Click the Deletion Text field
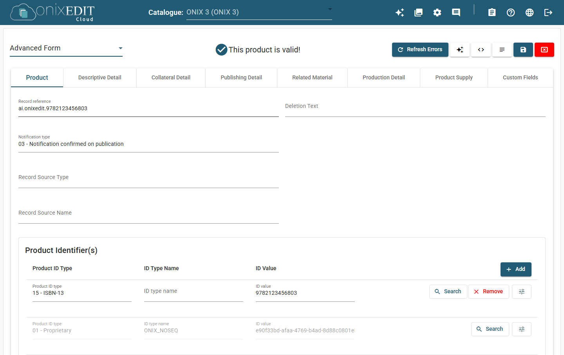Screen dimensions: 564x355 pos(415,107)
